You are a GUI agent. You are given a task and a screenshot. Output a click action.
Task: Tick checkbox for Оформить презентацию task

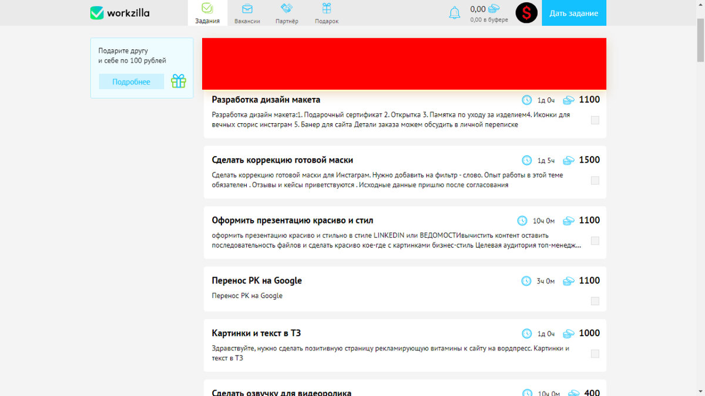pos(595,241)
